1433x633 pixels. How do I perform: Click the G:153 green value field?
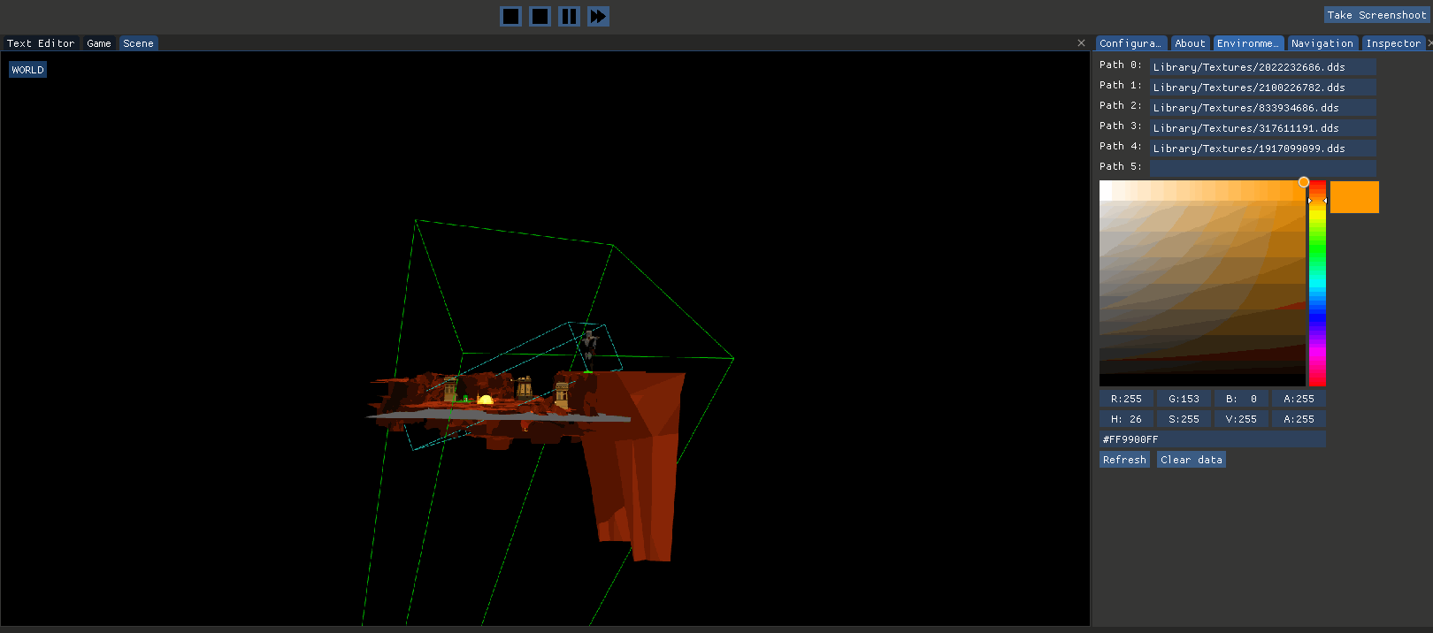coord(1184,399)
